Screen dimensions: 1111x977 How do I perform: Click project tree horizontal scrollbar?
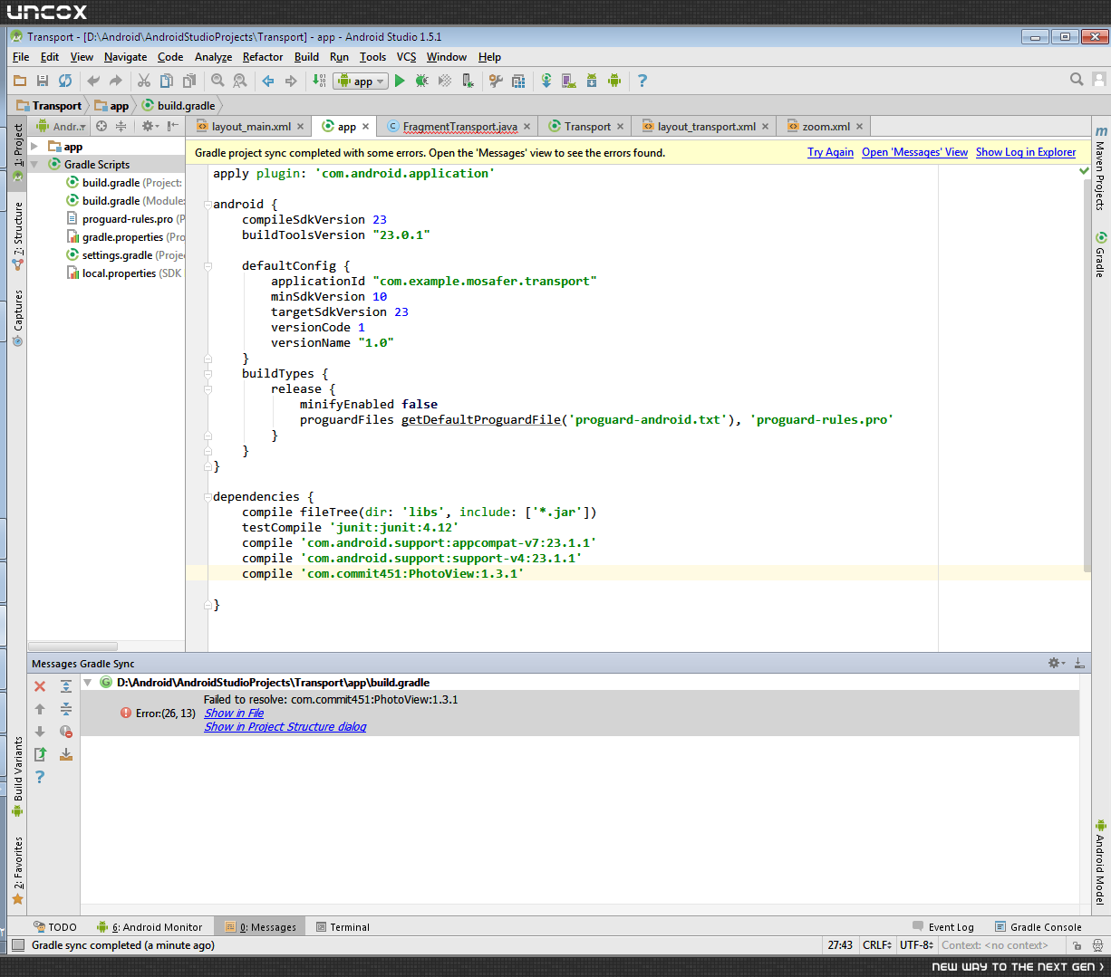pyautogui.click(x=72, y=646)
